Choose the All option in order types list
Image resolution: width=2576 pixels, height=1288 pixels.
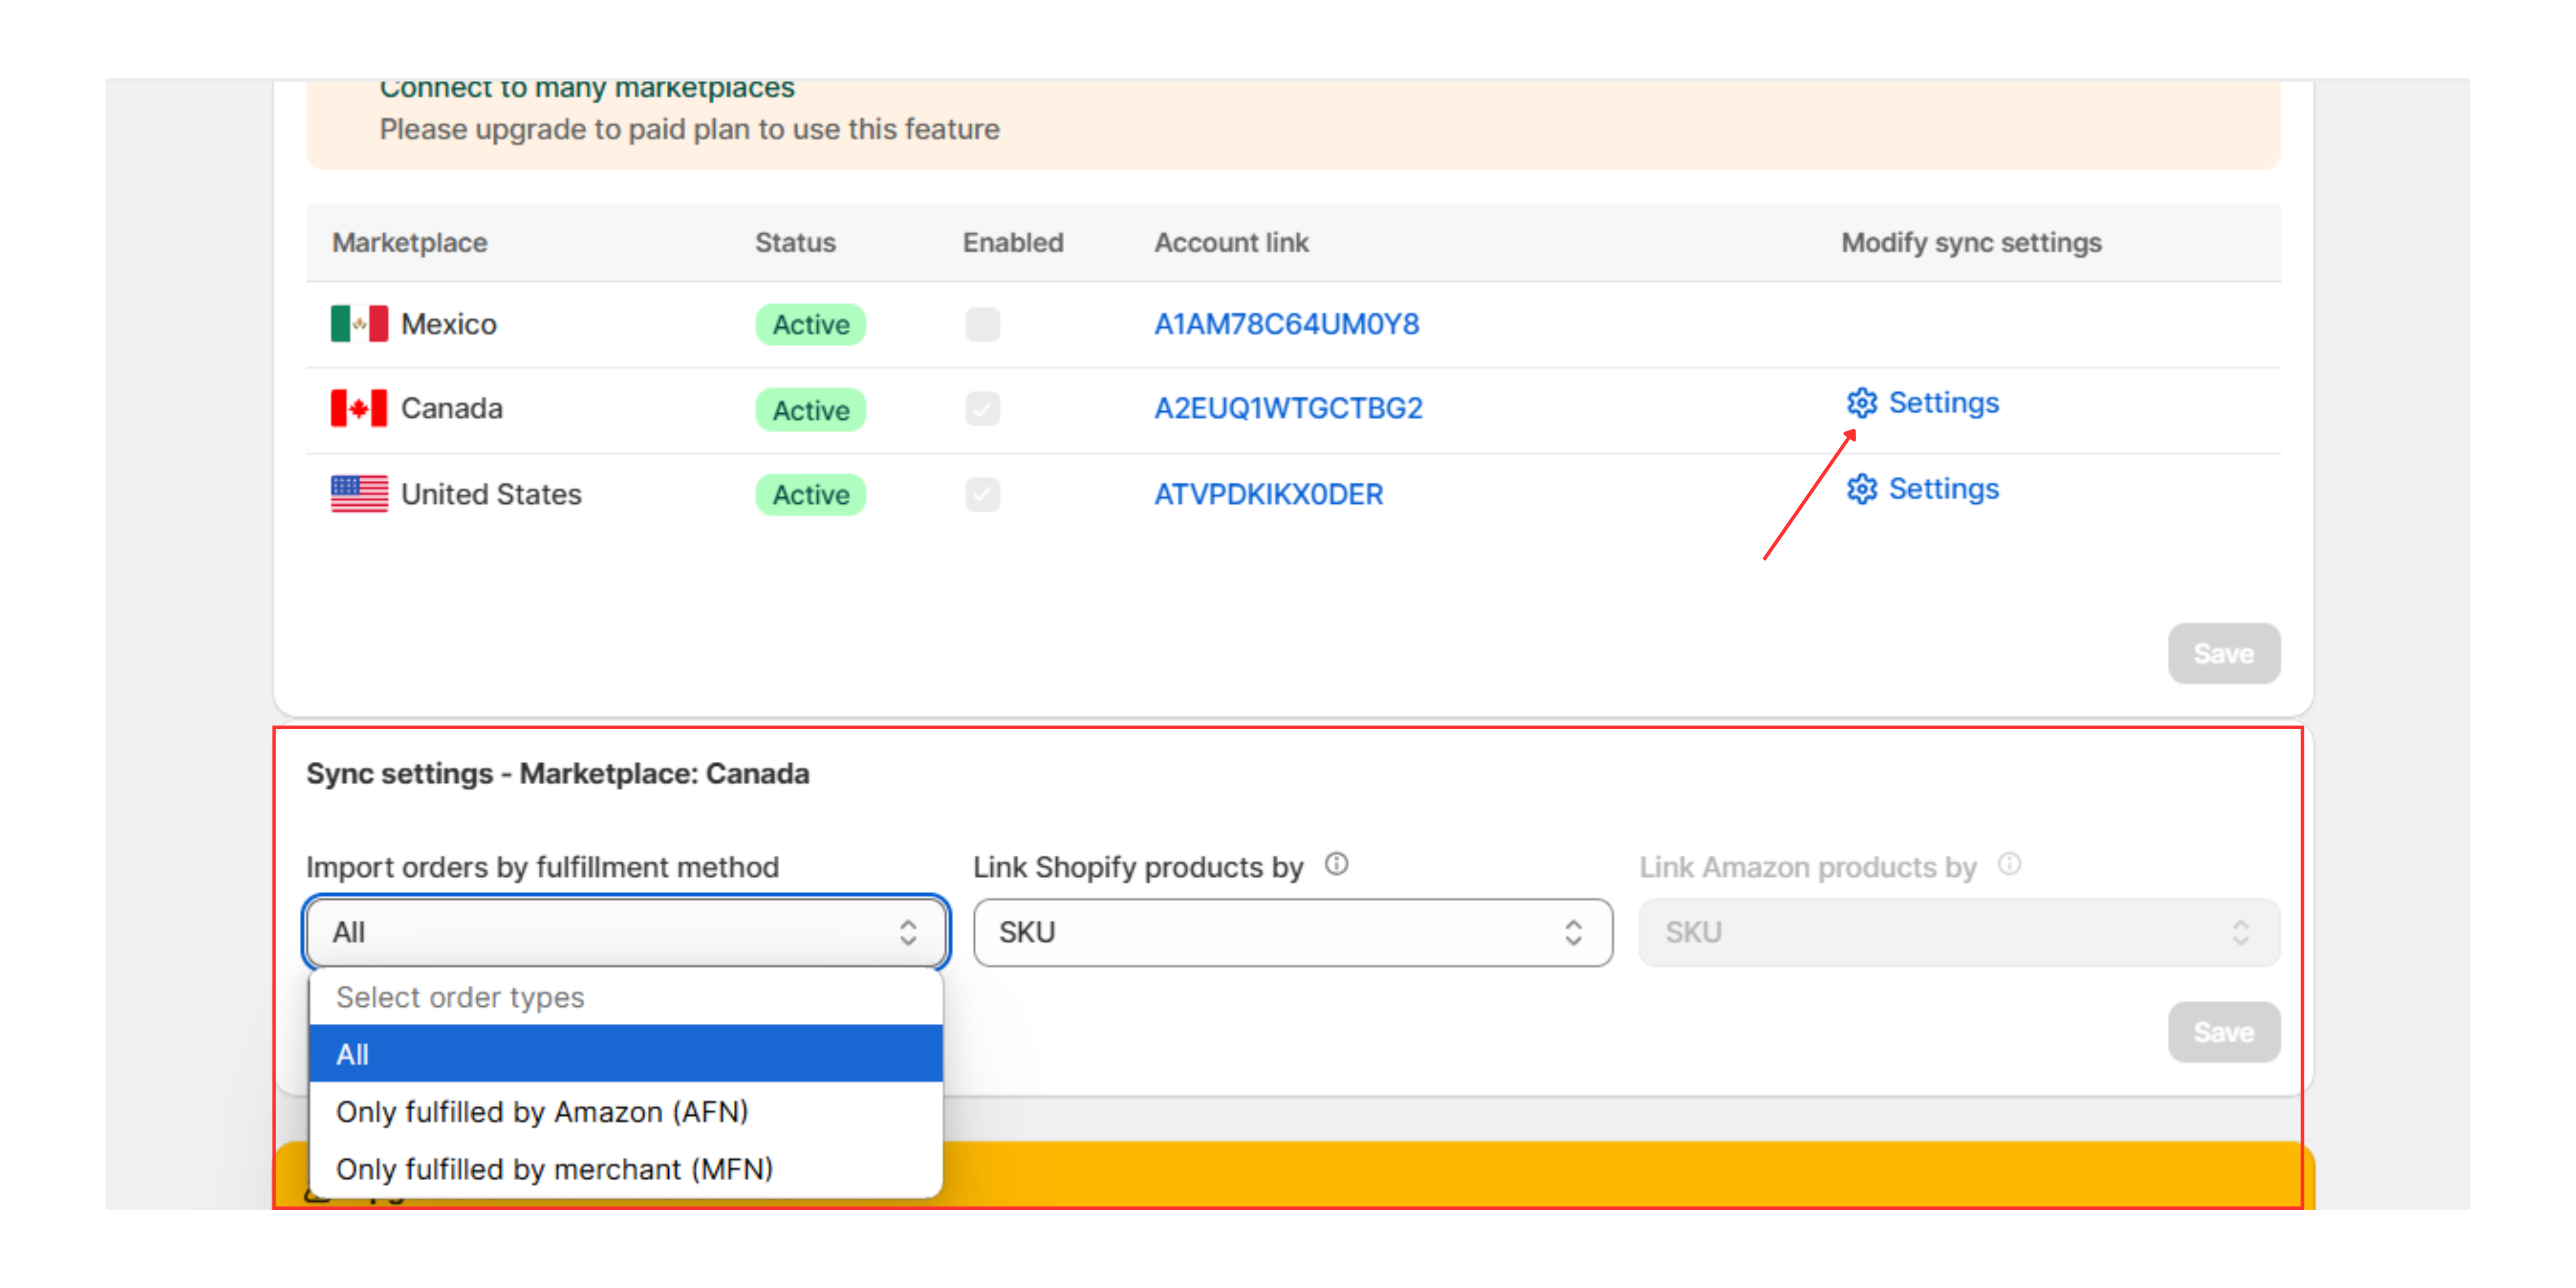tap(626, 1054)
